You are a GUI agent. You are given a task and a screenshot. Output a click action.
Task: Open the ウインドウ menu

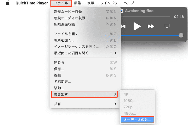pos(109,3)
